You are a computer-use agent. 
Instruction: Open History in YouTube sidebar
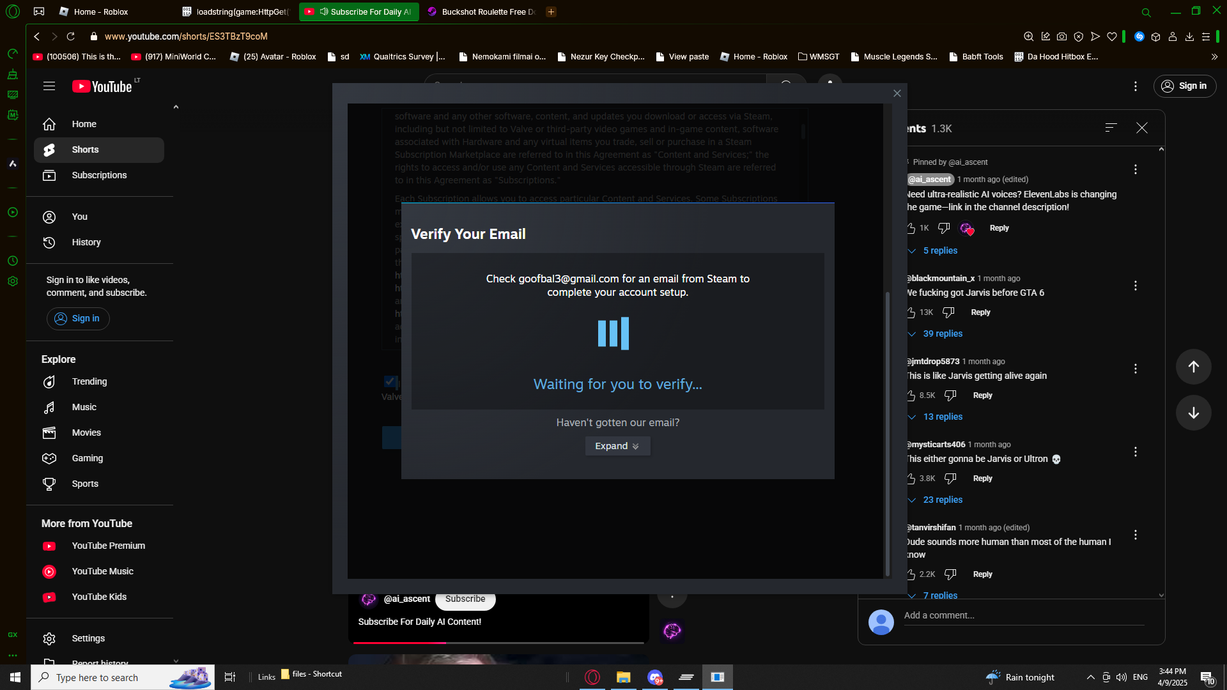point(99,242)
